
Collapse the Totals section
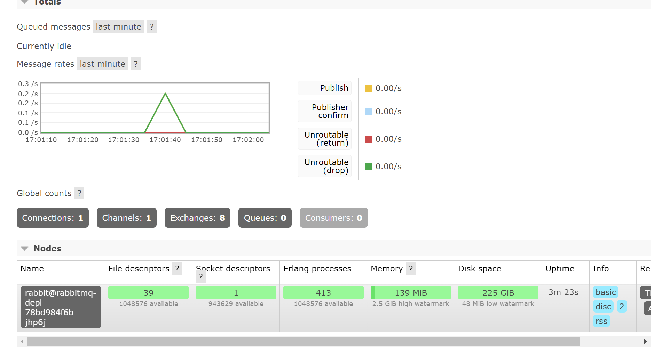click(x=24, y=2)
